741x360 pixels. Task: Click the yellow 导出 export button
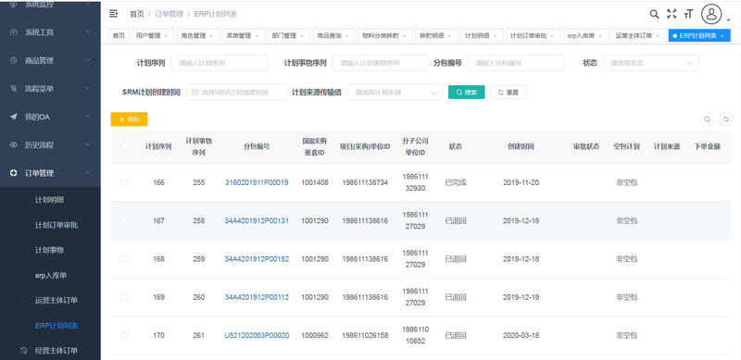129,119
